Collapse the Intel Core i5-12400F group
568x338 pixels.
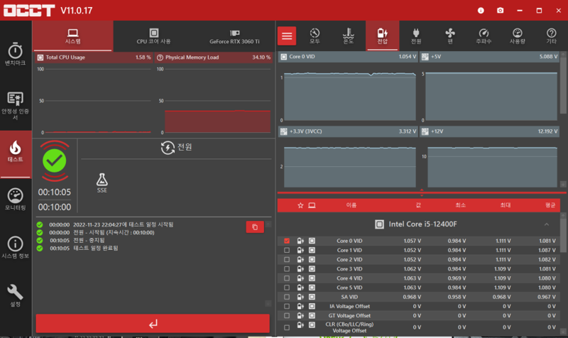click(x=546, y=224)
